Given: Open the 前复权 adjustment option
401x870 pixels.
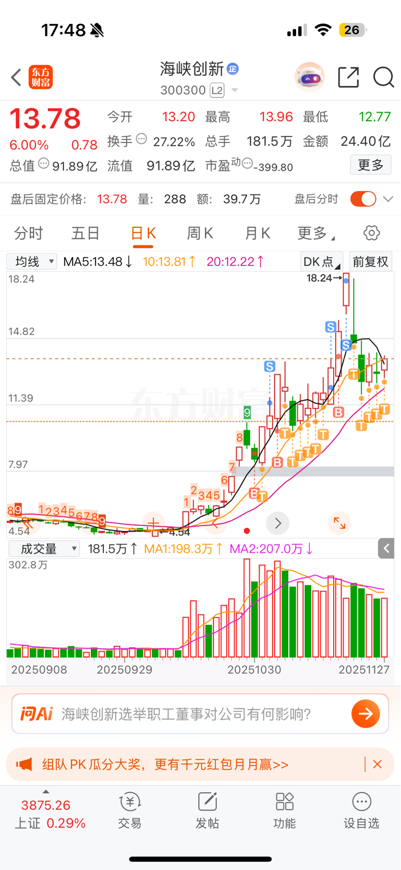Looking at the screenshot, I should [370, 261].
